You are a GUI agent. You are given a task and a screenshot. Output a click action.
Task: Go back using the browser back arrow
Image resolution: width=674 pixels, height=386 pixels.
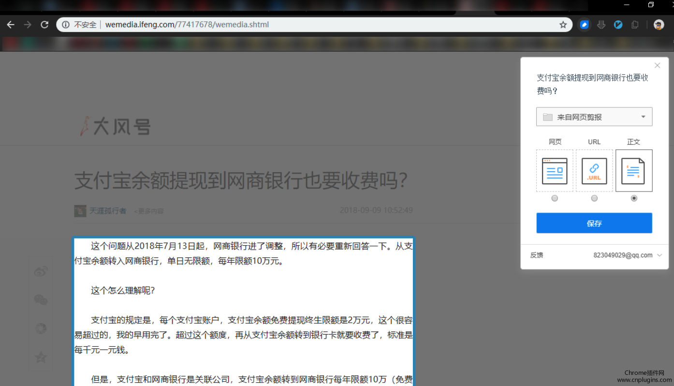[11, 25]
